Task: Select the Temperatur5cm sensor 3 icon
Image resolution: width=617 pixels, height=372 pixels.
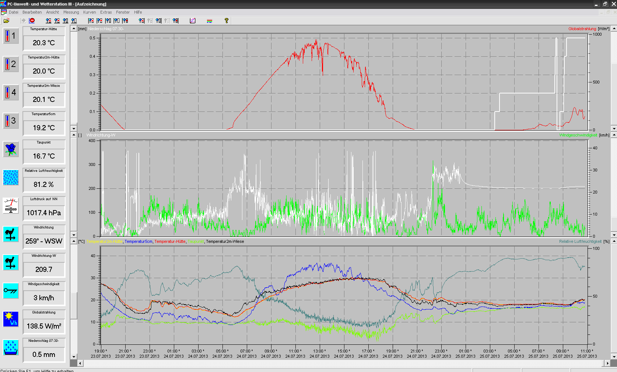Action: 11,121
